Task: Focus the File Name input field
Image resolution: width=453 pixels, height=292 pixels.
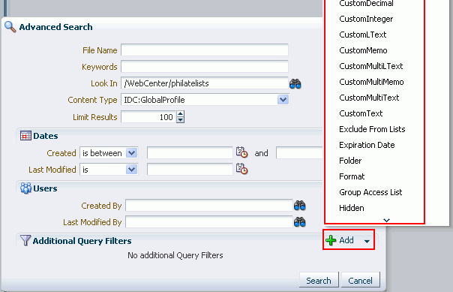Action: pyautogui.click(x=205, y=50)
